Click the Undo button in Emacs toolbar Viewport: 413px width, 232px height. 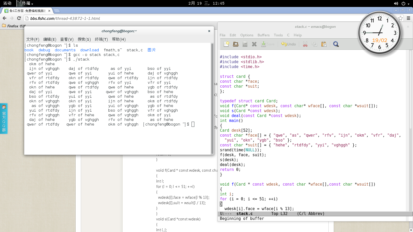[289, 44]
